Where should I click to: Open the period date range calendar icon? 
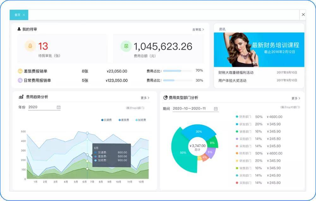point(216,109)
